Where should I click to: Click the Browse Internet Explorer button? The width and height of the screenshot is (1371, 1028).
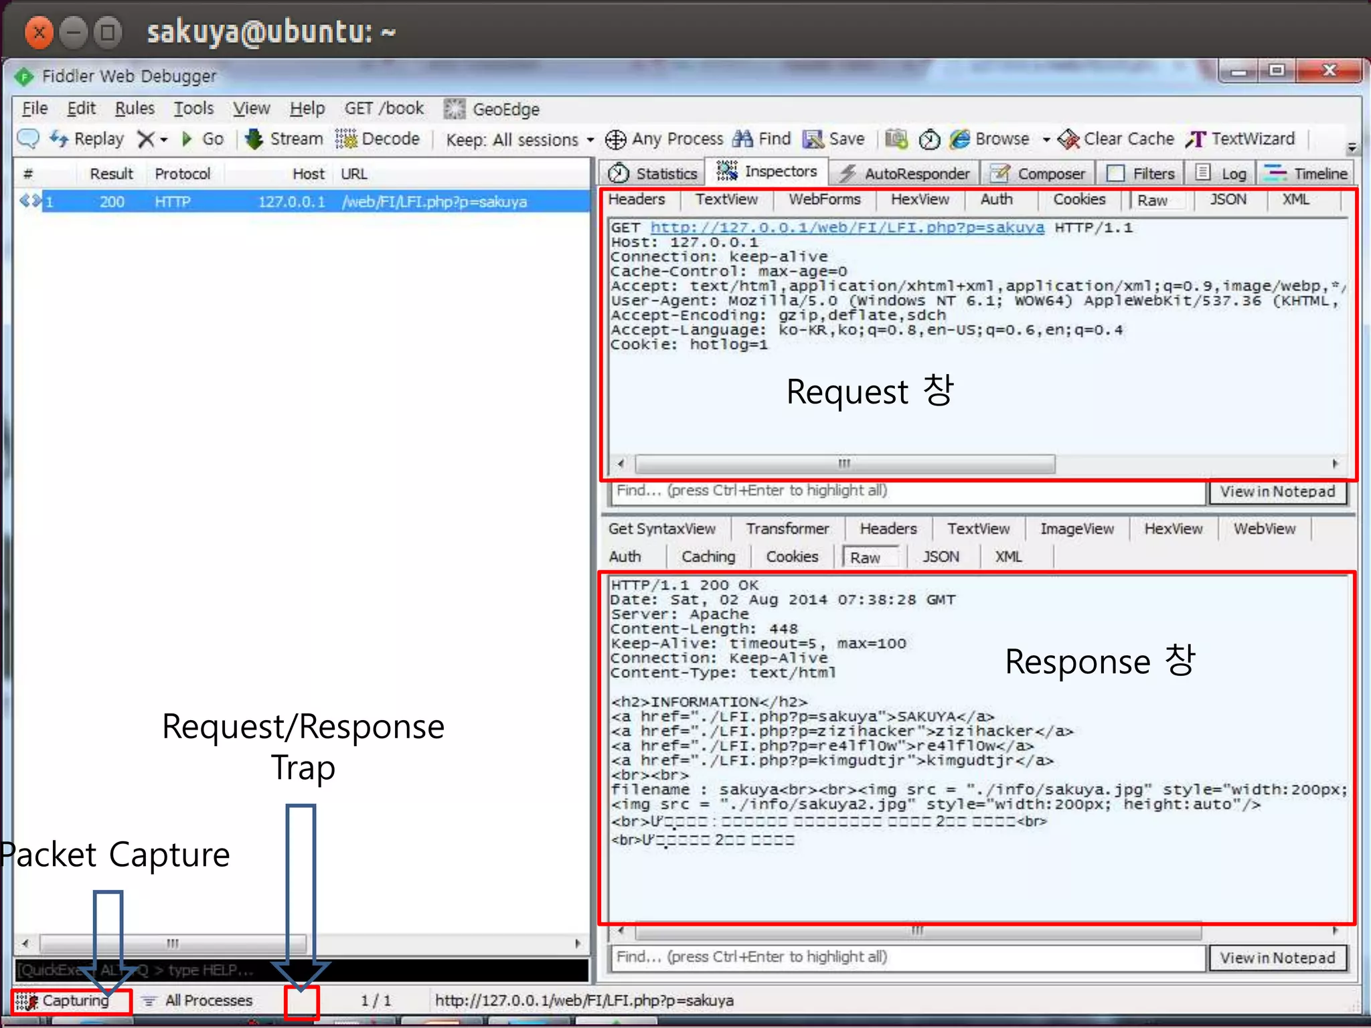(x=989, y=139)
